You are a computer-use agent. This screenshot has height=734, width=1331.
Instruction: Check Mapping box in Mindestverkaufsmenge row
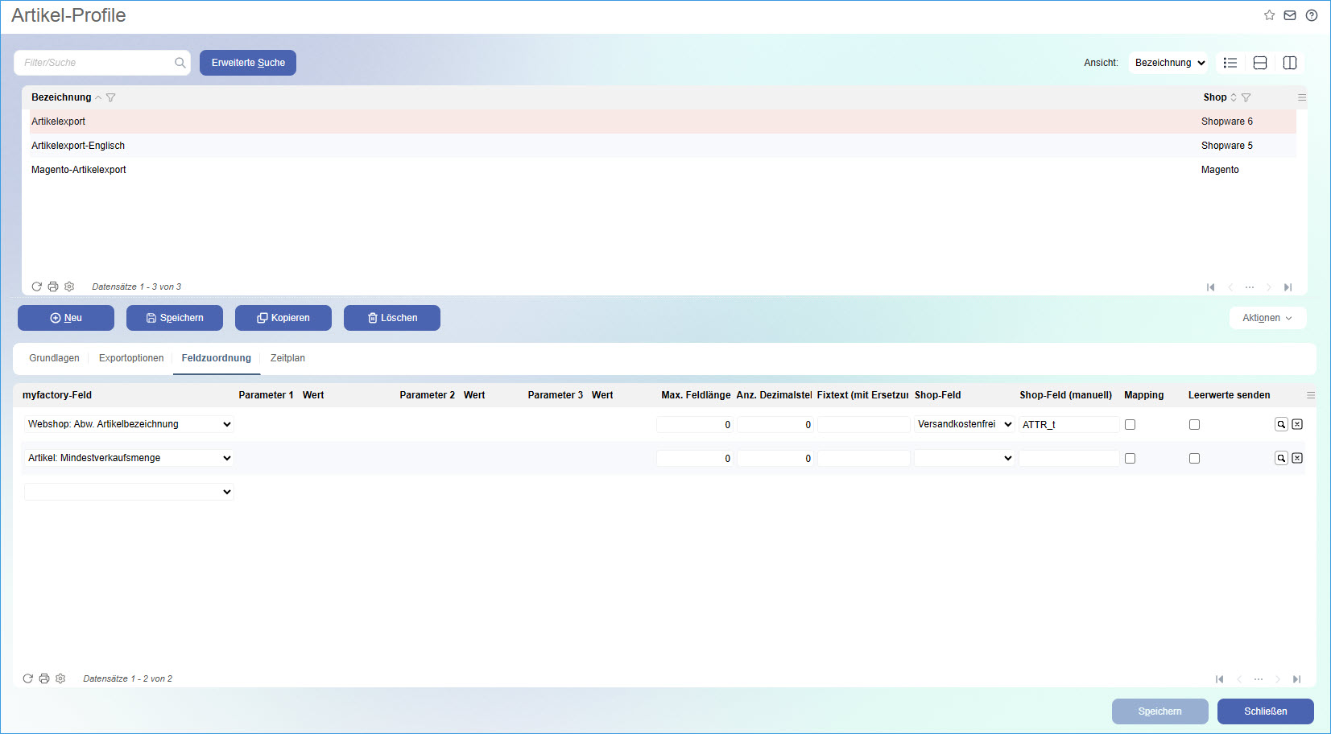(x=1130, y=458)
